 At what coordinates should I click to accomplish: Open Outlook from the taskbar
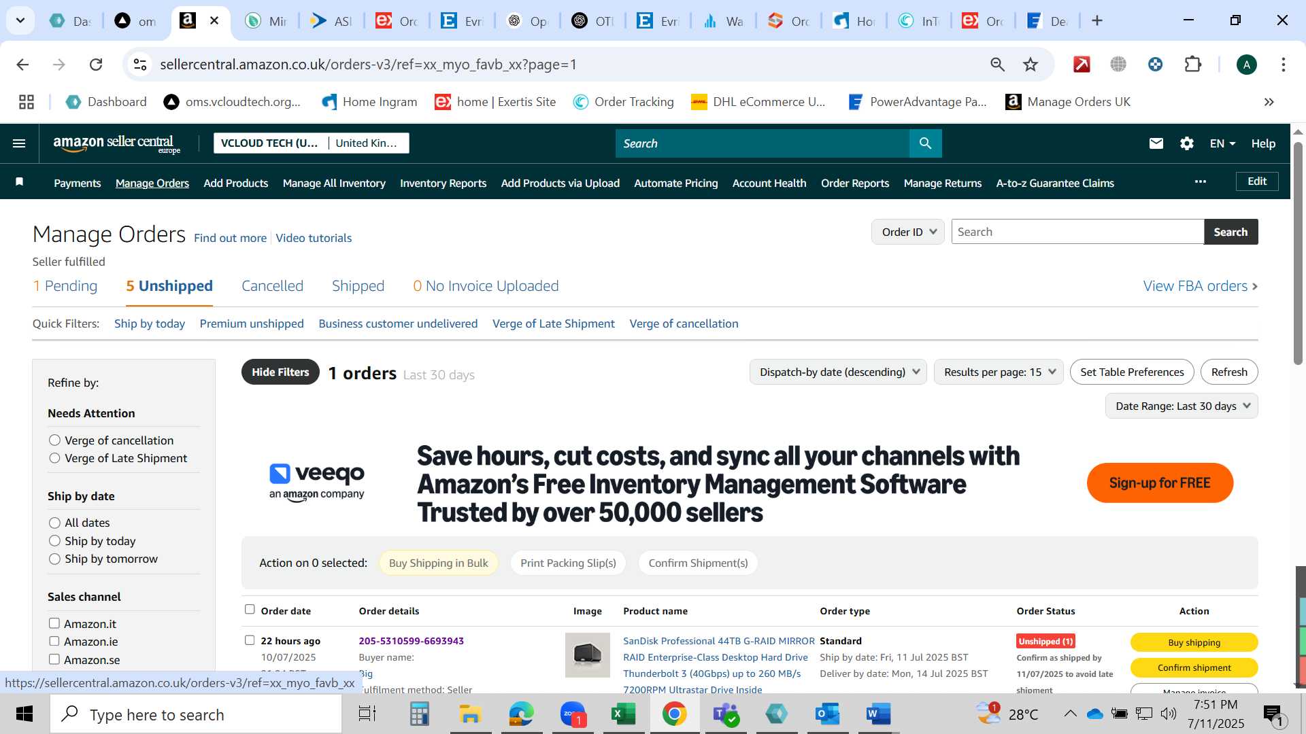[x=827, y=714]
